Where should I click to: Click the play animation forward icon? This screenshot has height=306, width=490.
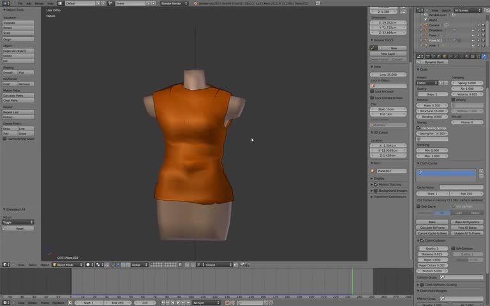178,303
